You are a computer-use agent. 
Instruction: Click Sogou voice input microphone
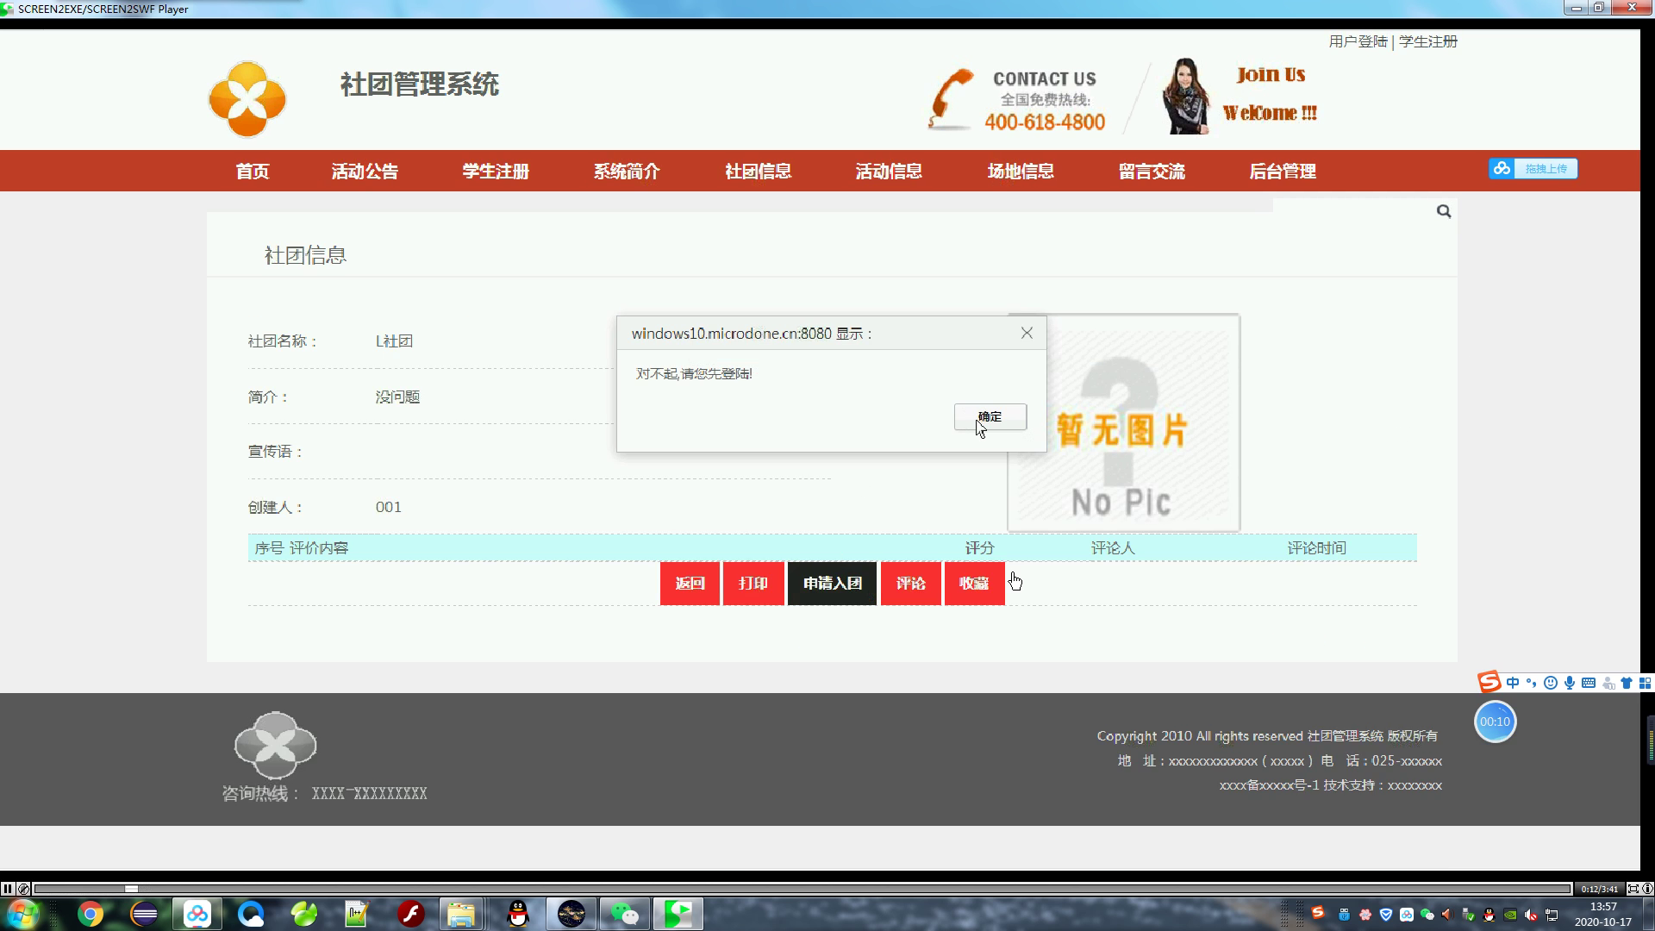(x=1570, y=683)
